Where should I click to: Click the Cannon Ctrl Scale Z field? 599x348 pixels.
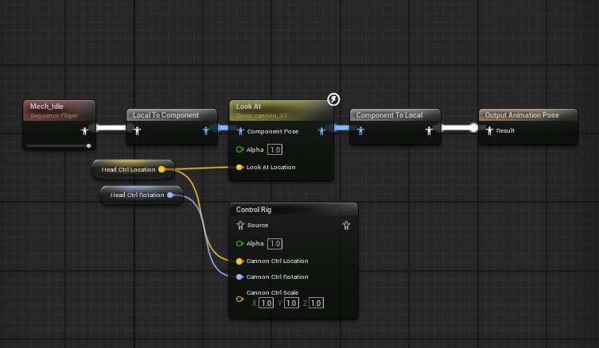[x=316, y=304]
